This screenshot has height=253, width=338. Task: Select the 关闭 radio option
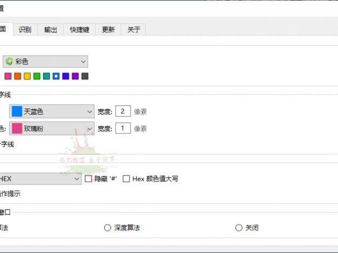[239, 228]
